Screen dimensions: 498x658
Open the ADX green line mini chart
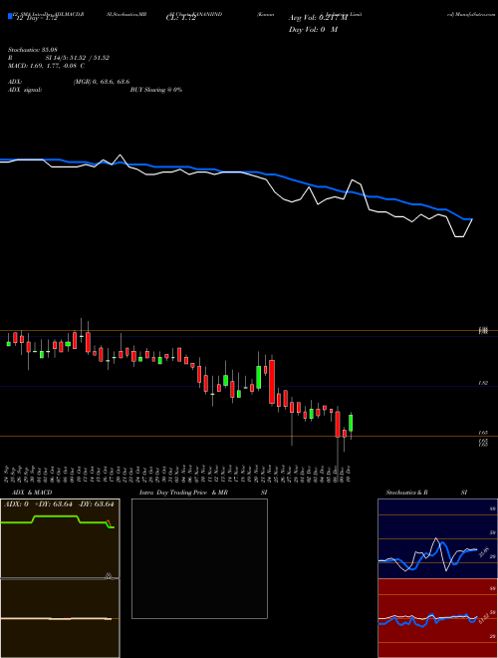click(x=60, y=538)
